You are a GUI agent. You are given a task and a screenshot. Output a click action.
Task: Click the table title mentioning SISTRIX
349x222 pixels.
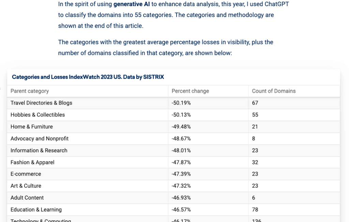coord(88,77)
